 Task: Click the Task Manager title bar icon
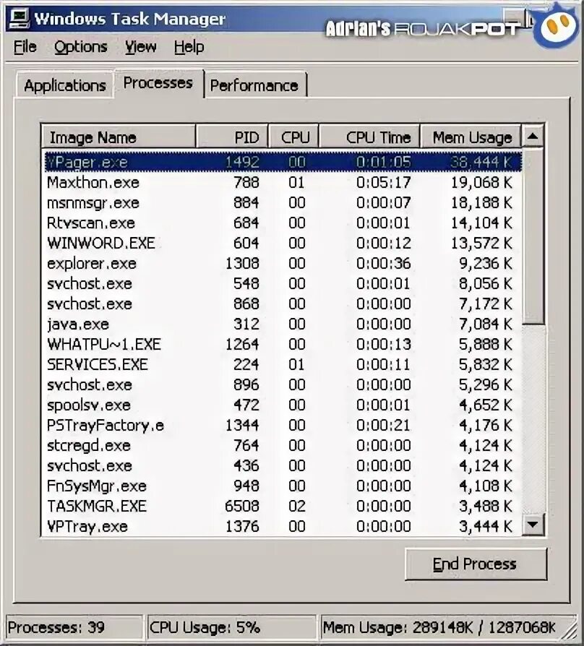(x=20, y=18)
